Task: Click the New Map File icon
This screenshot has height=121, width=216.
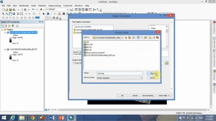Action: point(3,10)
